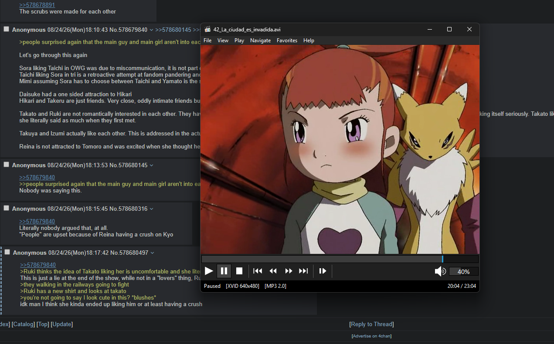Follow the >>578678891 quote link

pos(37,5)
